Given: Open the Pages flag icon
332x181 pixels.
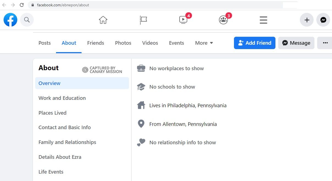Looking at the screenshot, I should click(143, 20).
